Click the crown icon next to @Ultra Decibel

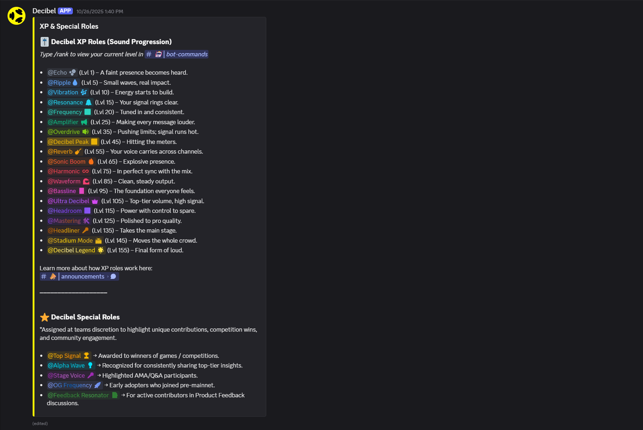[x=95, y=201]
